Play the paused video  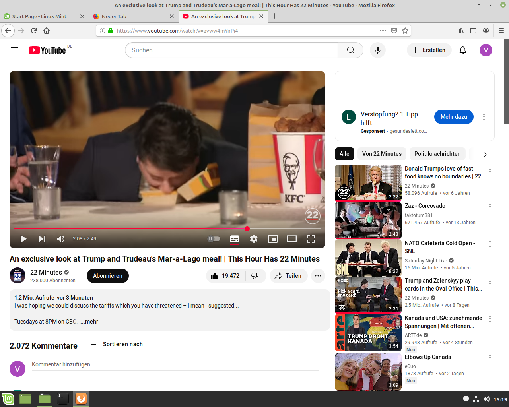(23, 239)
